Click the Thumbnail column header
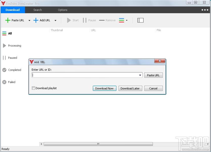The height and width of the screenshot is (152, 211). (57, 30)
